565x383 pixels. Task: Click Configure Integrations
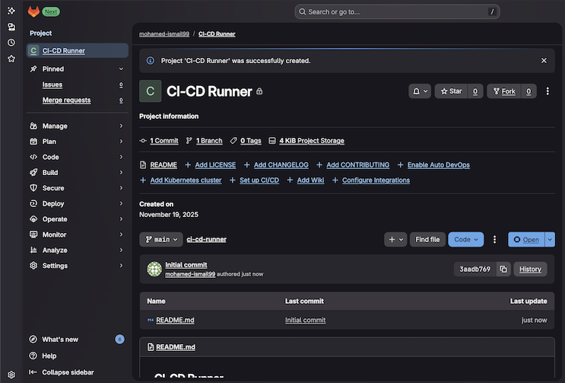pos(376,180)
